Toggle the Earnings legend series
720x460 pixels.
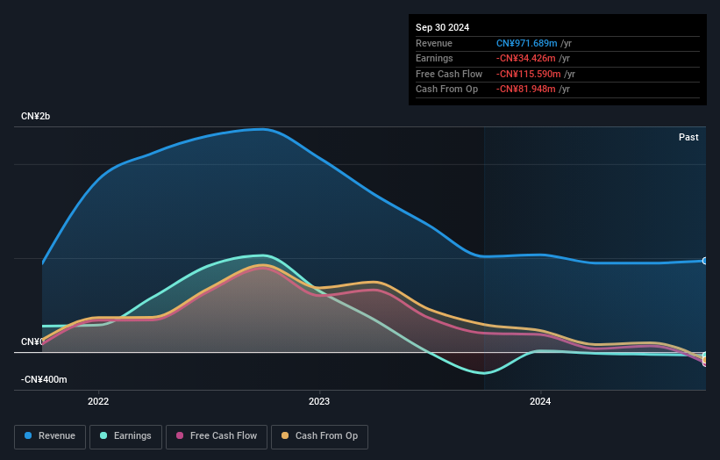[125, 436]
